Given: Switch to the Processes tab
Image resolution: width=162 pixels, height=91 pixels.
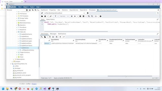Looking at the screenshot, I should (x=92, y=10).
